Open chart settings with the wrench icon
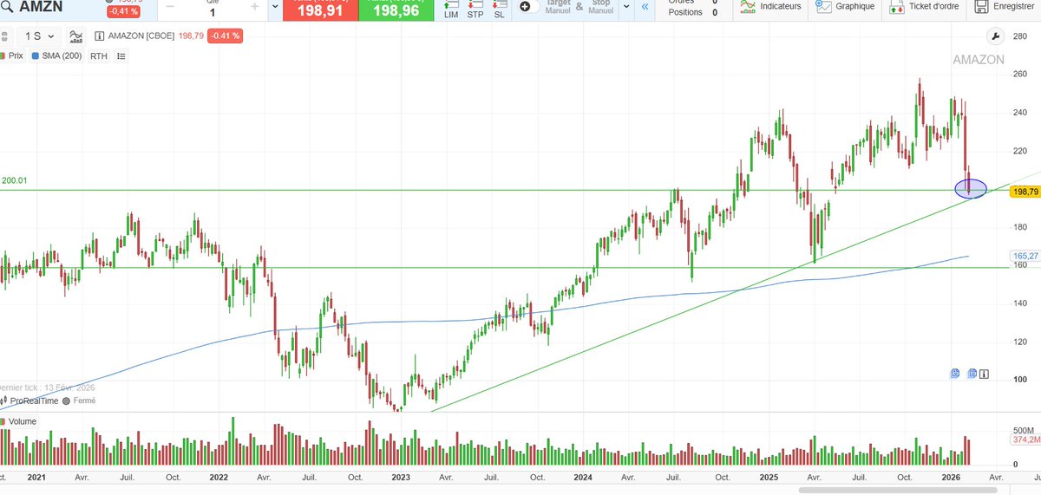This screenshot has height=495, width=1041. 995,36
